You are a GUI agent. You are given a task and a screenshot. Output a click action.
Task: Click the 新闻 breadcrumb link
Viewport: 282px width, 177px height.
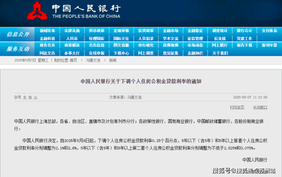(112, 60)
